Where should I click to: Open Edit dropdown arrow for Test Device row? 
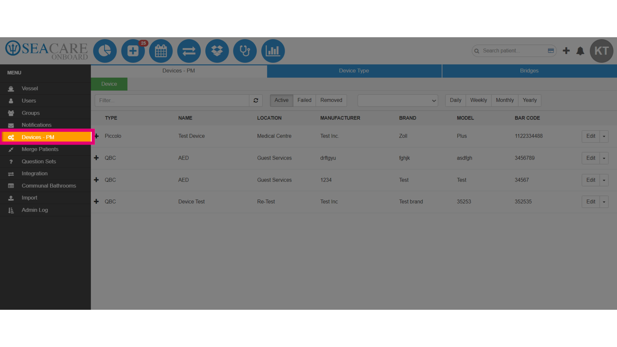[604, 136]
